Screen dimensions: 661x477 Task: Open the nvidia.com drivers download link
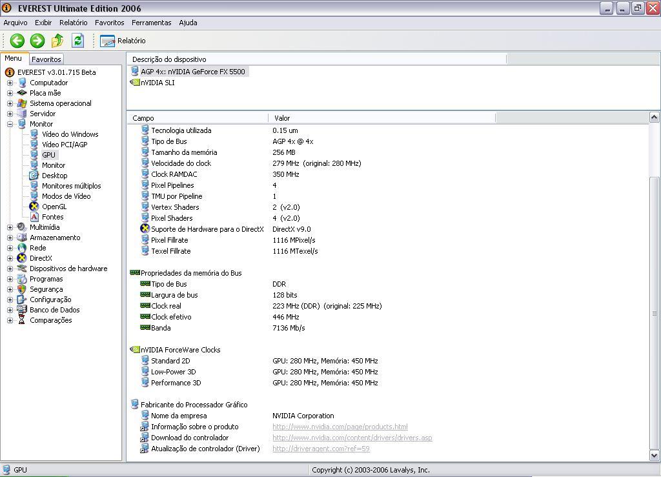pyautogui.click(x=352, y=438)
